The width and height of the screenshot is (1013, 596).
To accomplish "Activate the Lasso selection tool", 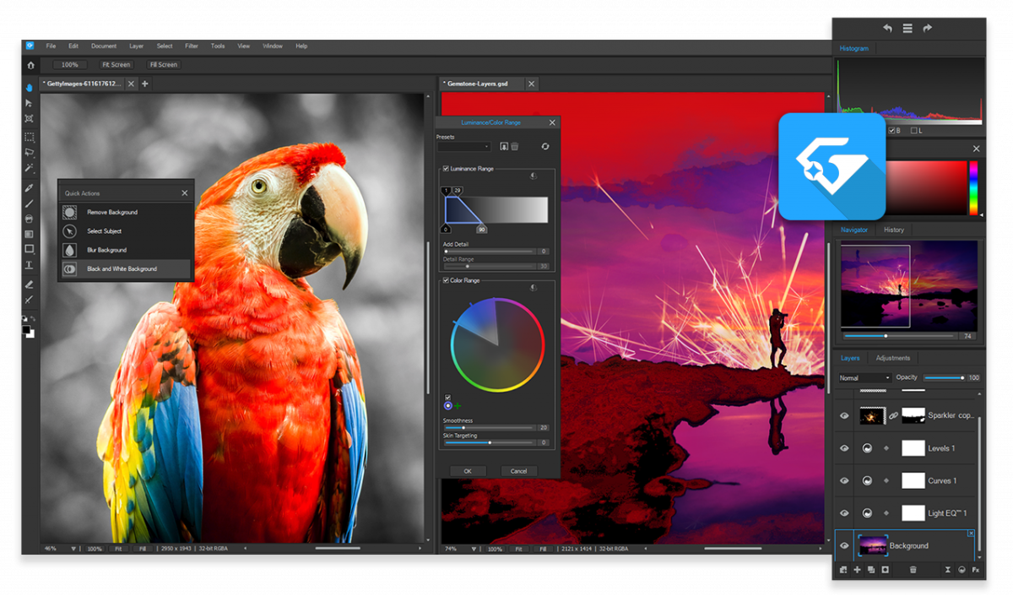I will (29, 153).
